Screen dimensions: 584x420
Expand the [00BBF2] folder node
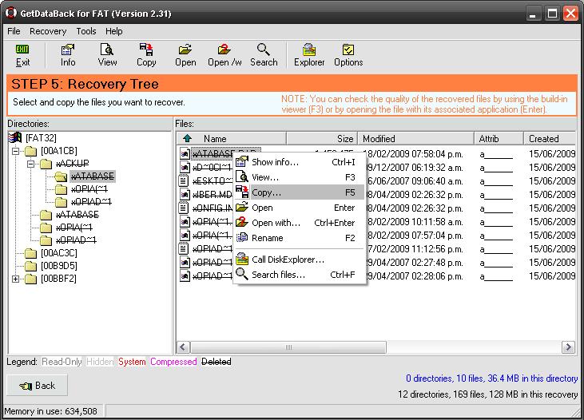15,279
